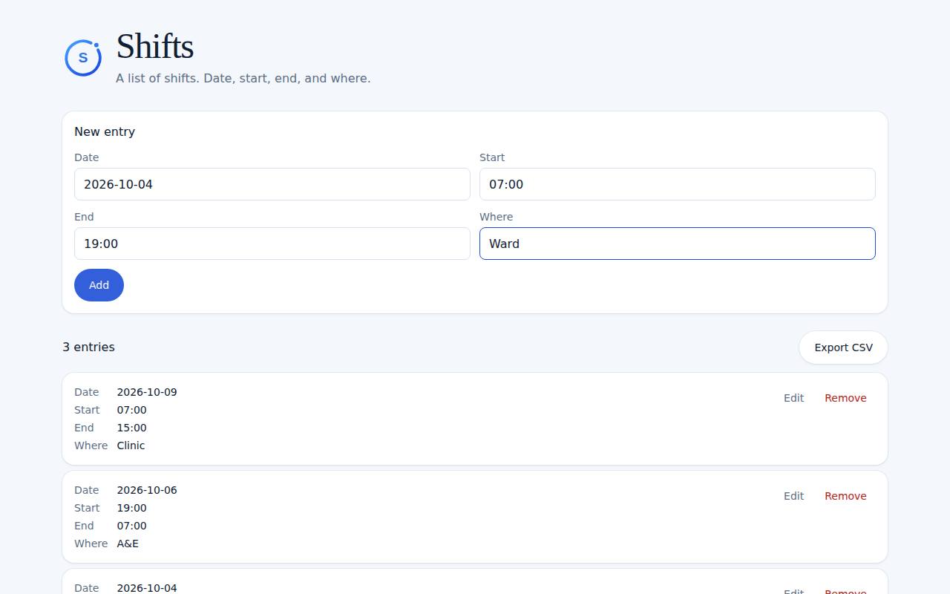The height and width of the screenshot is (594, 950).
Task: Click the Where input containing Ward
Action: point(678,244)
